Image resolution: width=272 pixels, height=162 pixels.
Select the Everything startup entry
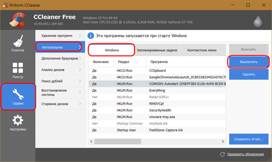coord(157,90)
